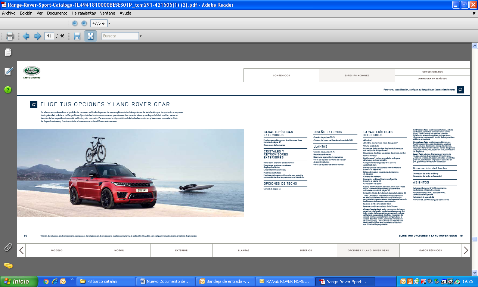Click the right chevron in catalog navigation

click(x=466, y=250)
